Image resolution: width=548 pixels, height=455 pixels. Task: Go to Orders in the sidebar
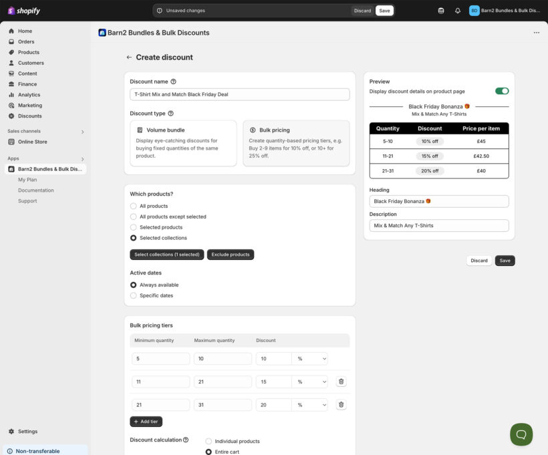(26, 41)
